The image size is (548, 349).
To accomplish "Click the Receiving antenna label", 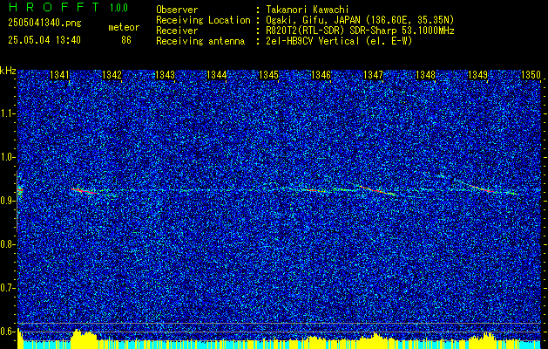I will tap(200, 41).
